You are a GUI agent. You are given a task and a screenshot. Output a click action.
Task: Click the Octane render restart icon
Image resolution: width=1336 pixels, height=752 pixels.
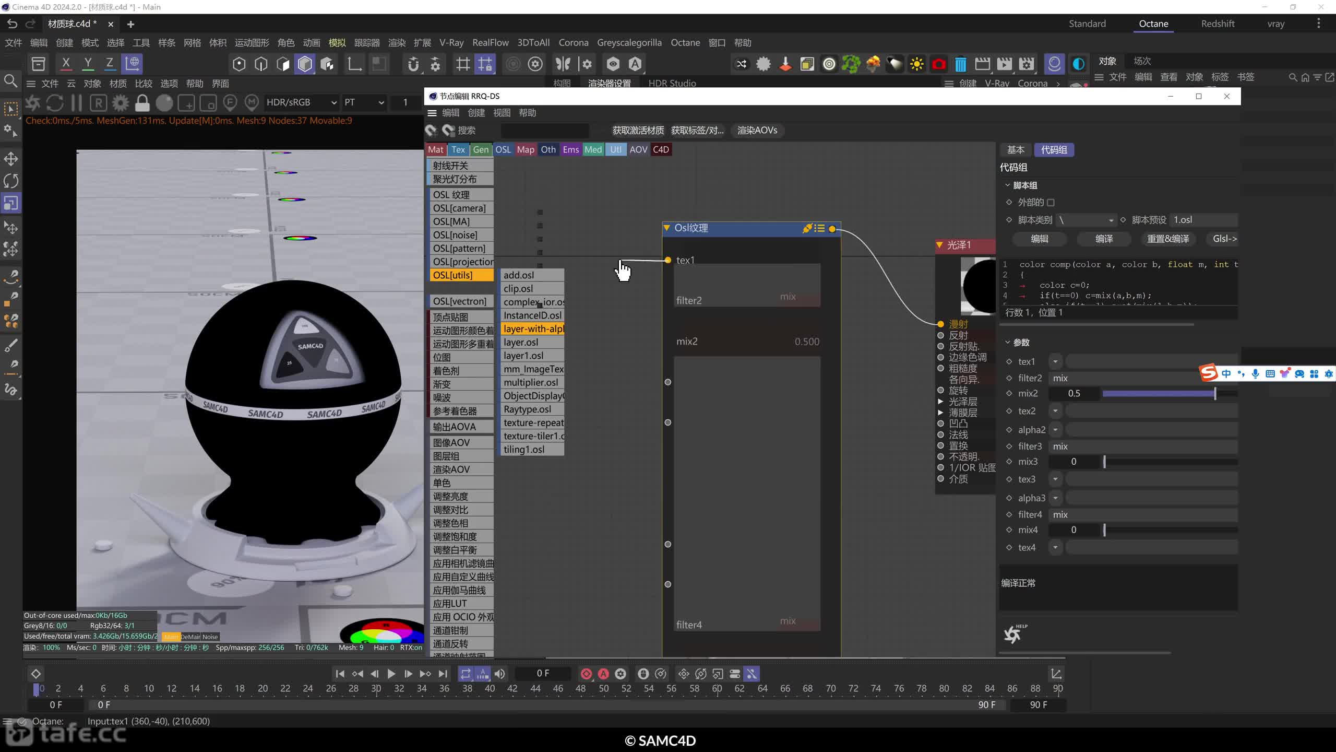[55, 103]
